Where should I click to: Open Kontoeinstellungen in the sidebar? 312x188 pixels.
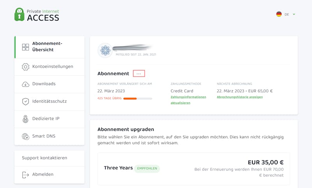pos(50,67)
